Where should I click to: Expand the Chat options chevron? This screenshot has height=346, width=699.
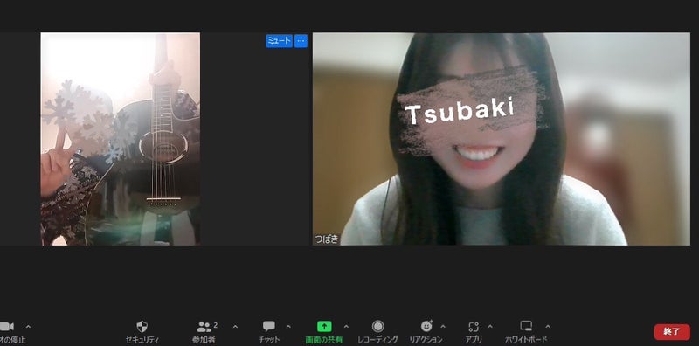[x=288, y=327]
